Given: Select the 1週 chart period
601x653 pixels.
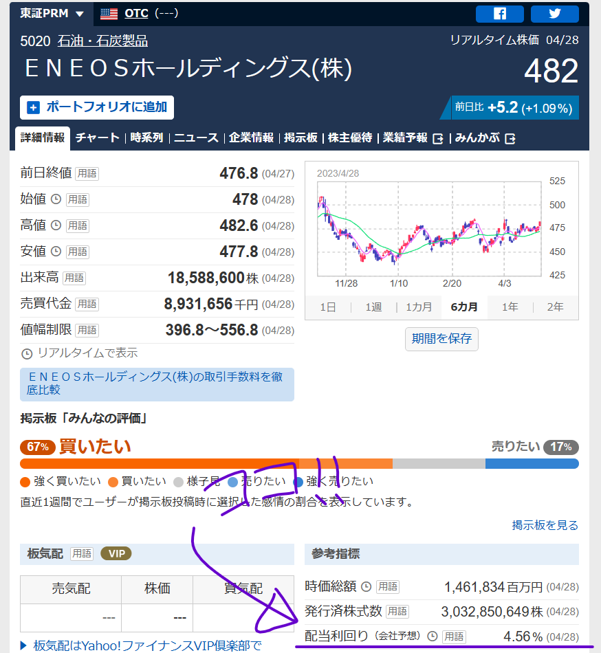Looking at the screenshot, I should pos(373,307).
